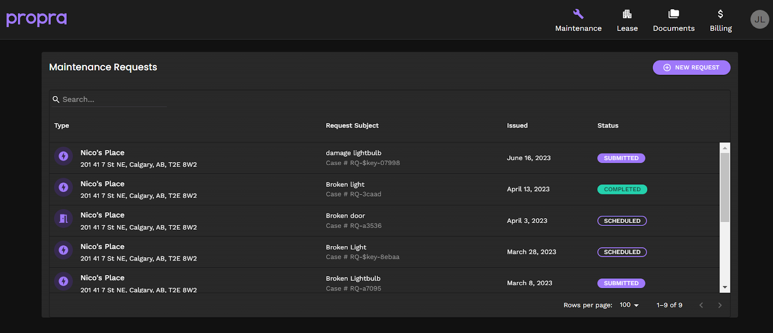Click scrollbar down arrow

[725, 288]
